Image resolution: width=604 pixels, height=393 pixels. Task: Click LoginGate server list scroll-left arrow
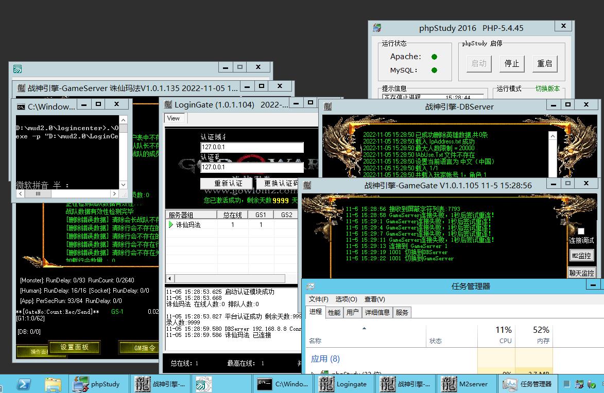pos(170,278)
